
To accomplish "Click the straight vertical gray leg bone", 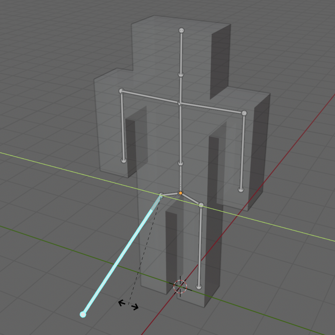I will tap(200, 245).
